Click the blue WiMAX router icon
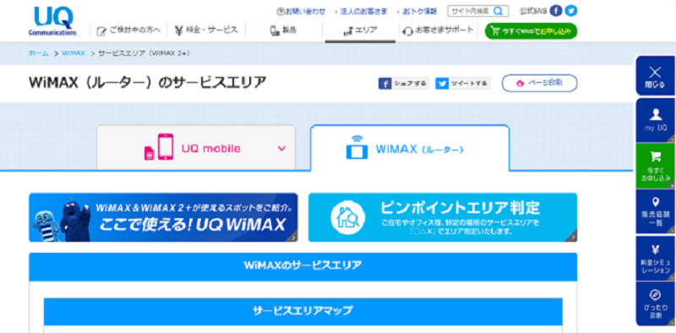 coord(357,148)
